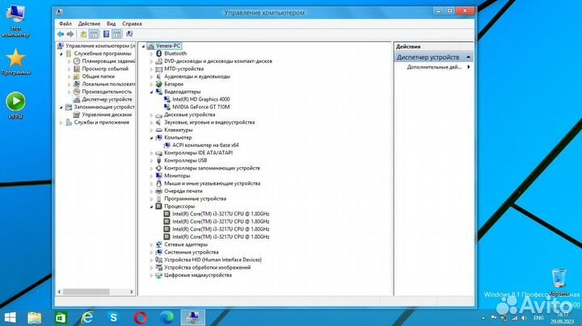Select the Клавиатуры category
Image resolution: width=582 pixels, height=326 pixels.
(178, 130)
